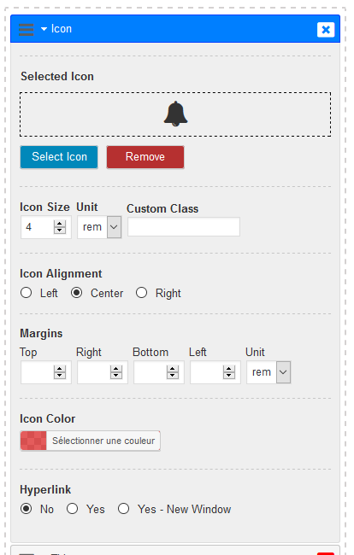Click the Select Icon button
Viewport: 354px width, 555px height.
[59, 157]
